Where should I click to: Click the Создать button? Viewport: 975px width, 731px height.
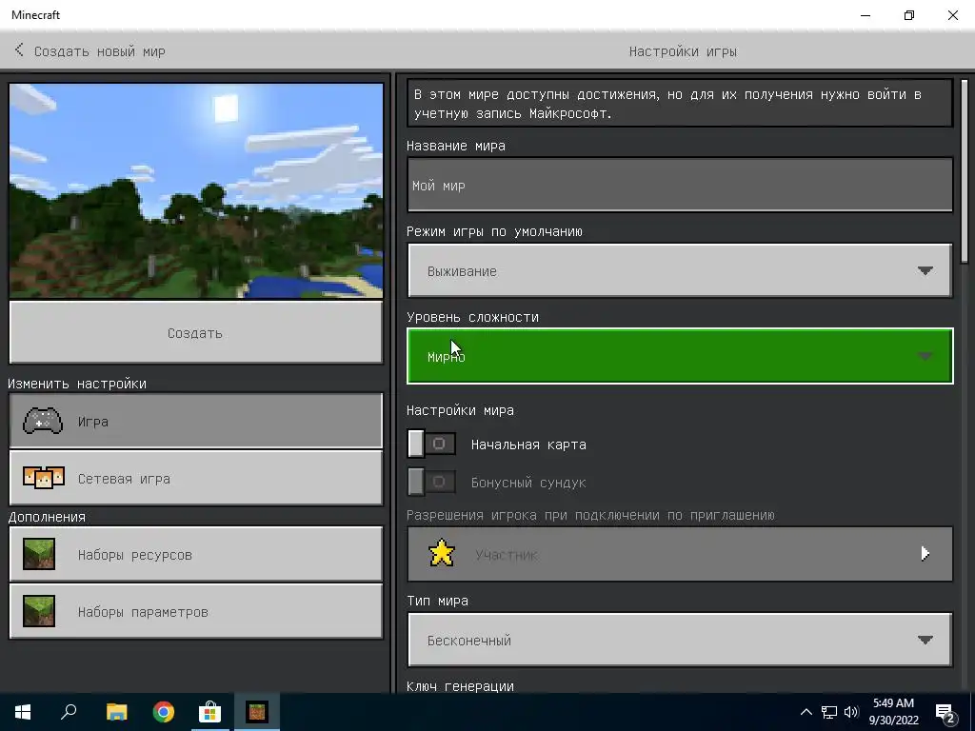[x=196, y=332]
